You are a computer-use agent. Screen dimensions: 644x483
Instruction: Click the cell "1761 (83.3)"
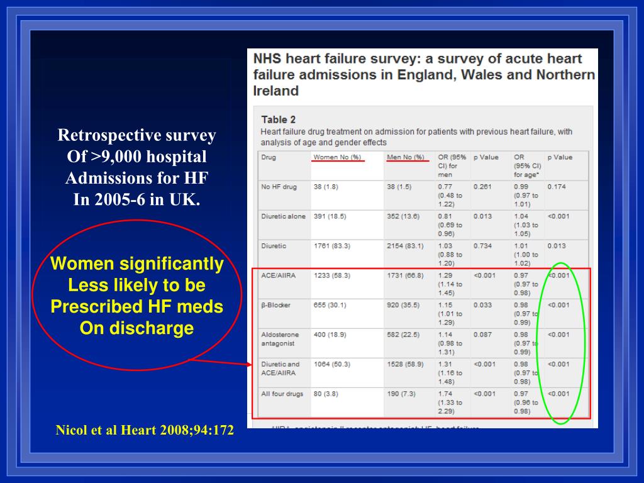coord(332,246)
